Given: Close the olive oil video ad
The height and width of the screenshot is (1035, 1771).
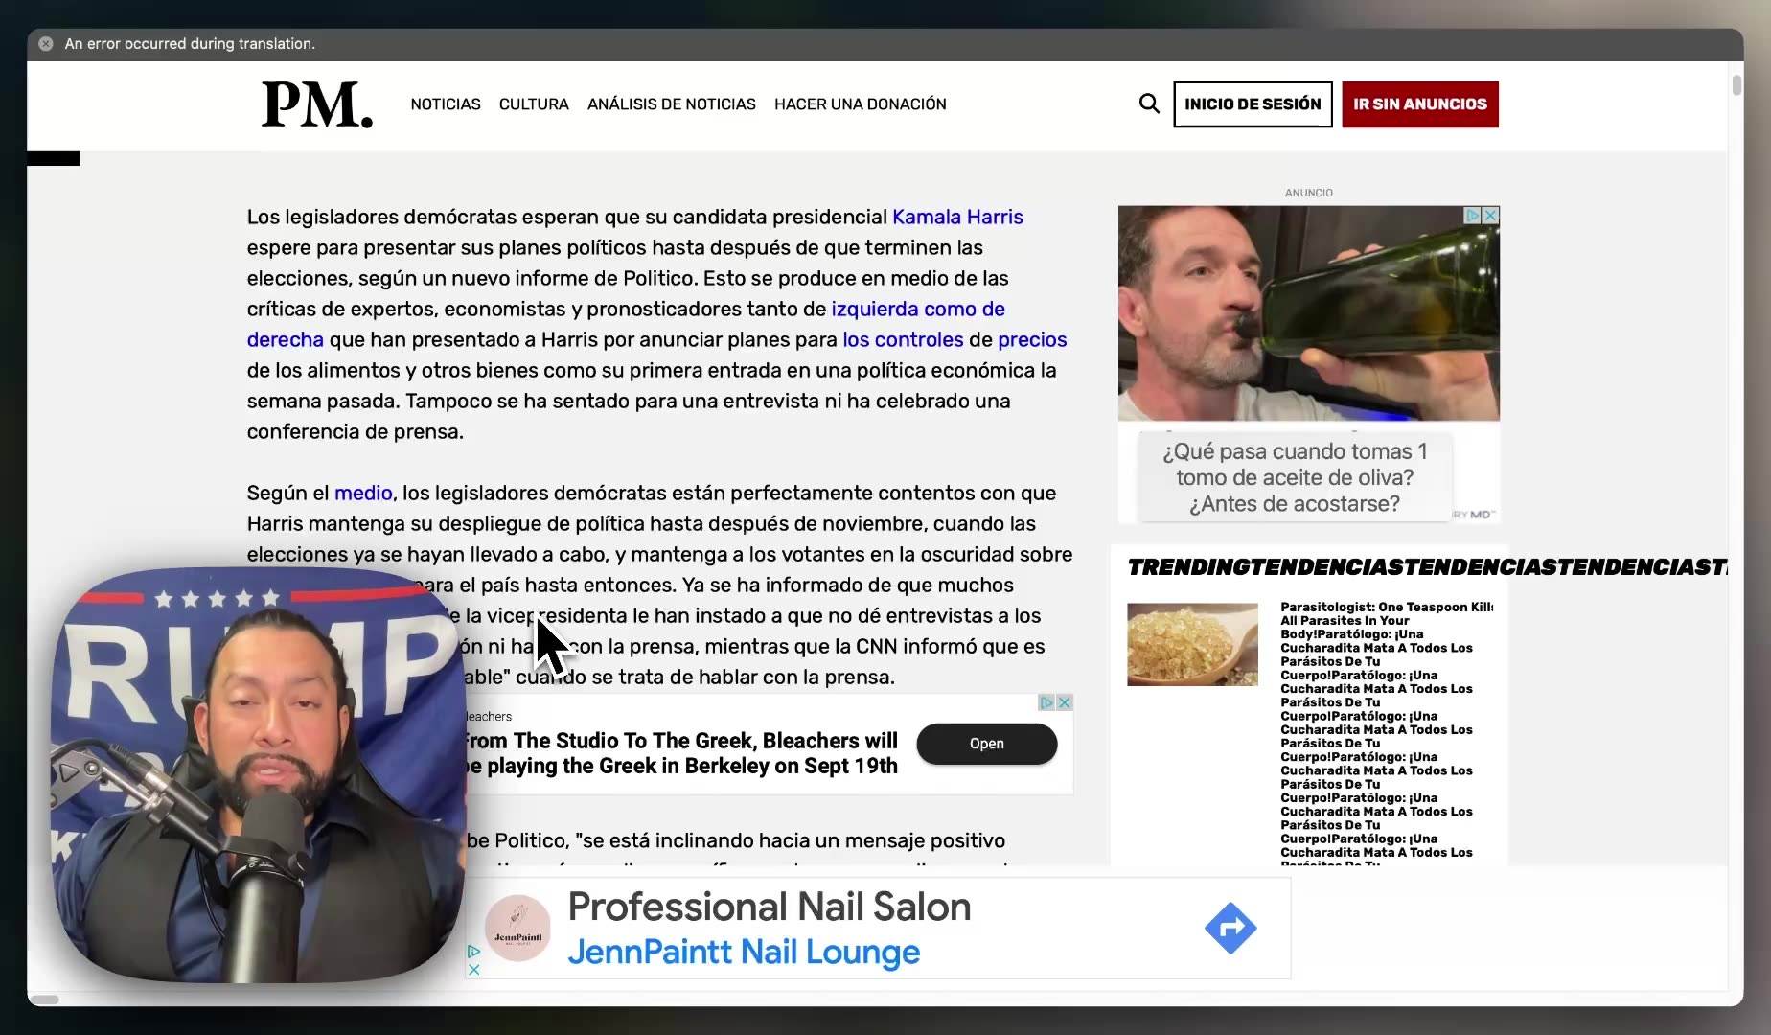Looking at the screenshot, I should pos(1489,216).
